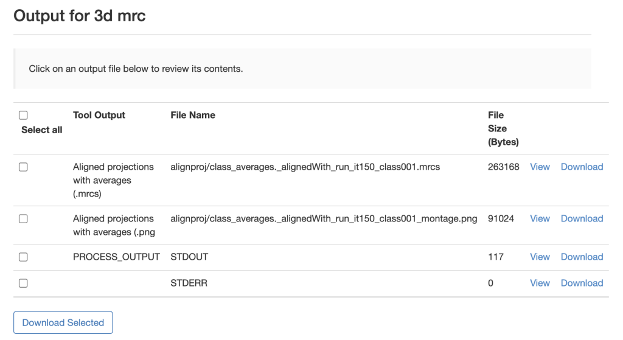This screenshot has height=340, width=623.
Task: Toggle the checkbox for the STDOUT row
Action: click(x=23, y=257)
